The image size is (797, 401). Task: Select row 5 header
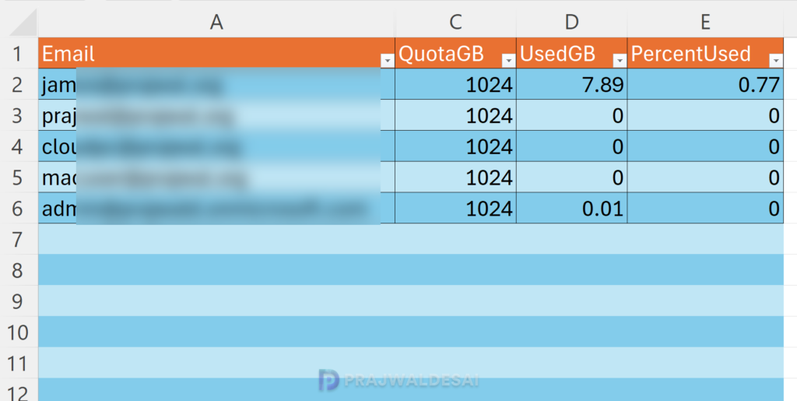(x=19, y=178)
